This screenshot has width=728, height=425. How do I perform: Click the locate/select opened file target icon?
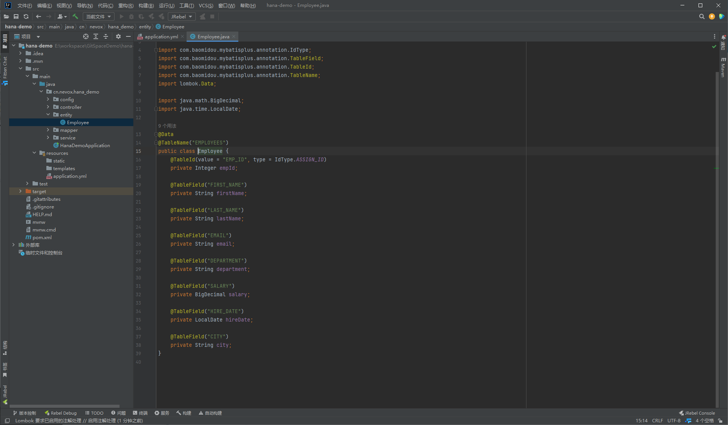pyautogui.click(x=86, y=36)
